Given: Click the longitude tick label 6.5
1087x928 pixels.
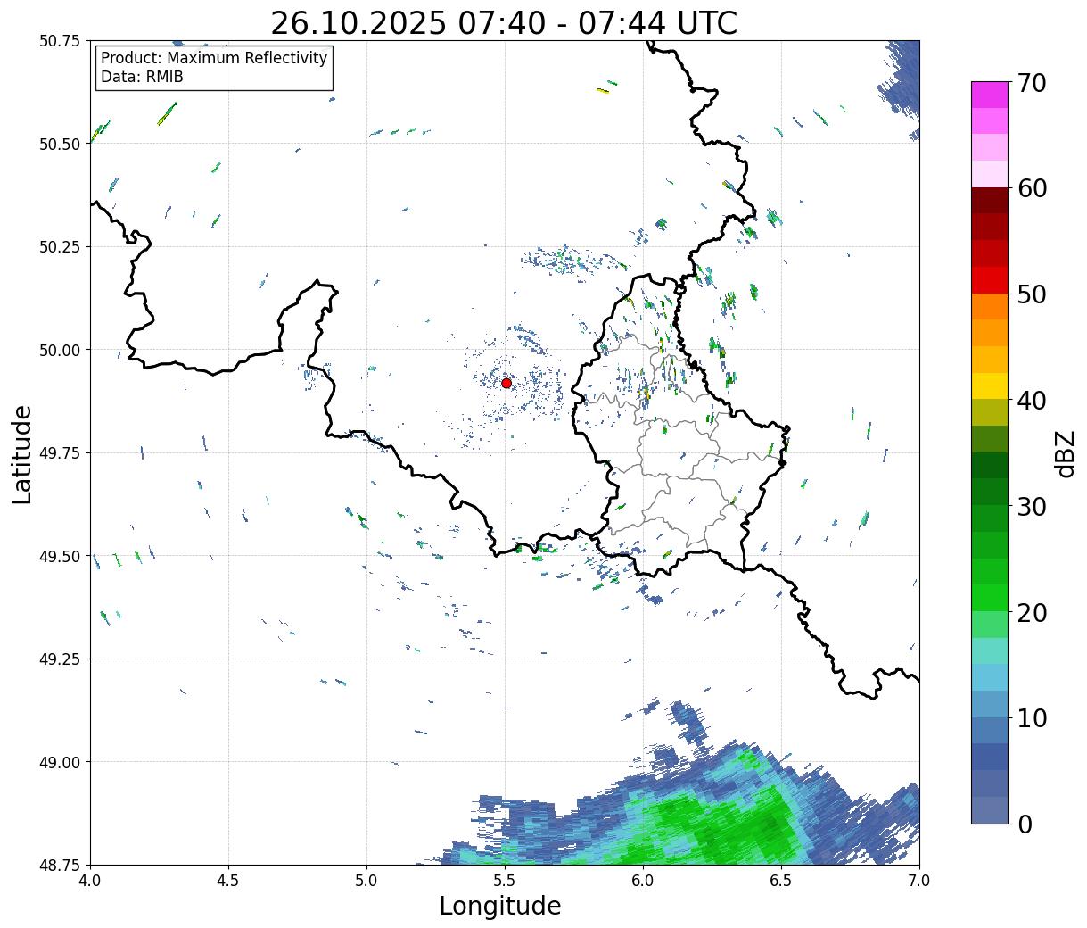Looking at the screenshot, I should 781,880.
